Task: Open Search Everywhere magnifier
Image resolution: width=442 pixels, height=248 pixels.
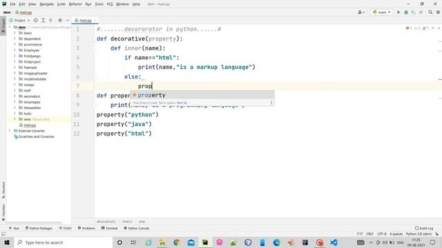Action: (x=430, y=12)
